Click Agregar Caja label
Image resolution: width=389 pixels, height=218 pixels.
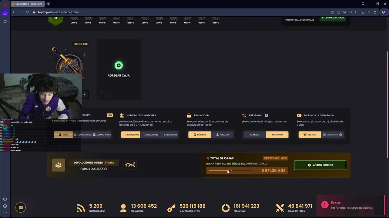click(x=119, y=76)
